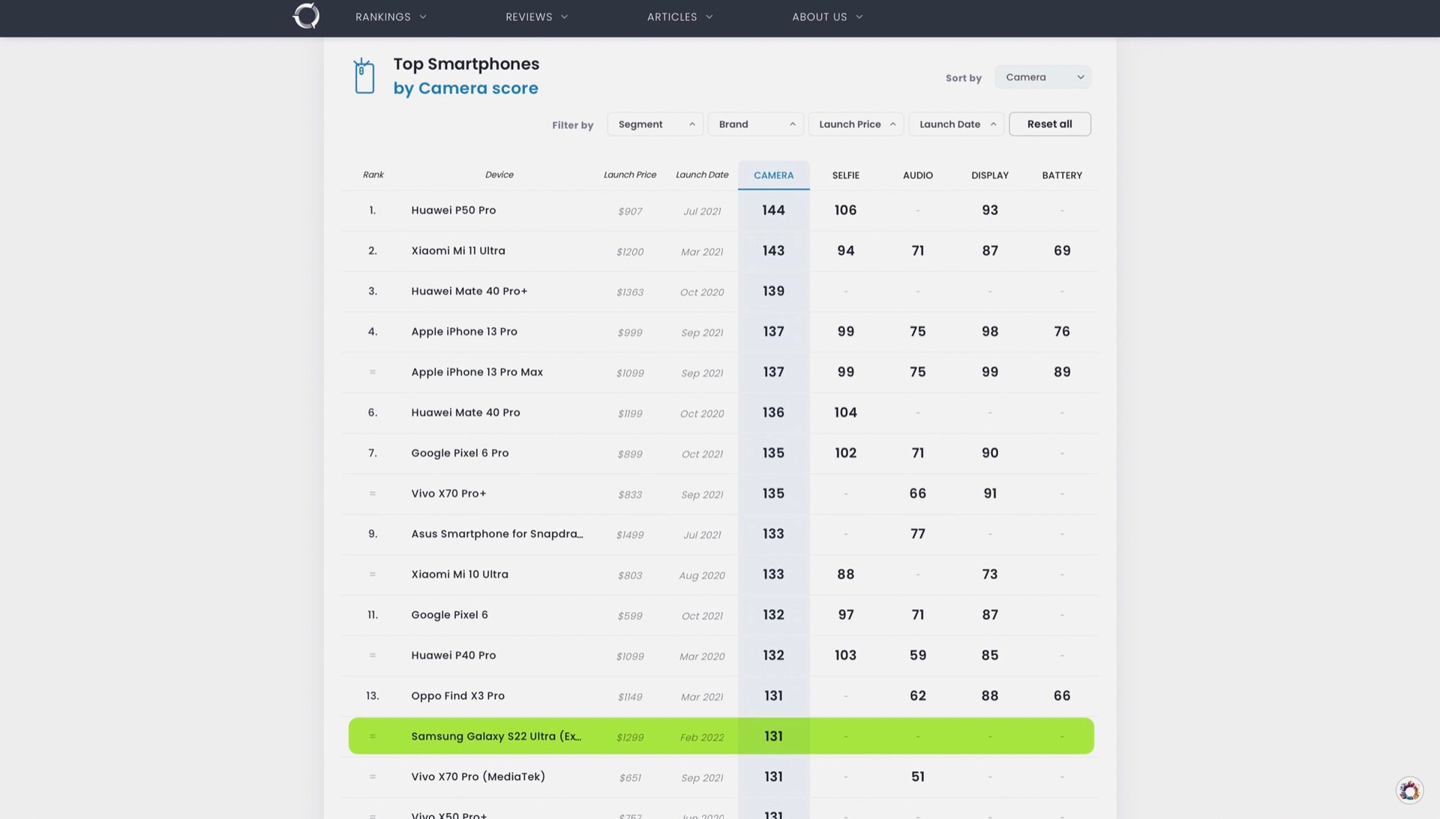Viewport: 1440px width, 819px height.
Task: Click the smartphone icon beside the title
Action: (x=364, y=76)
